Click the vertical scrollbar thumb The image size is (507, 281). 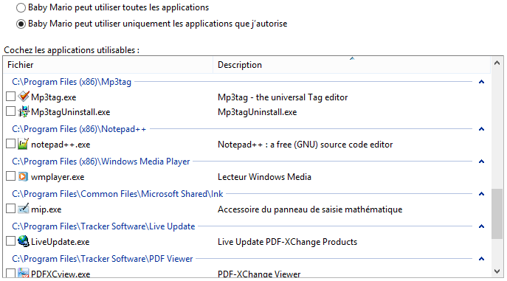(x=497, y=214)
